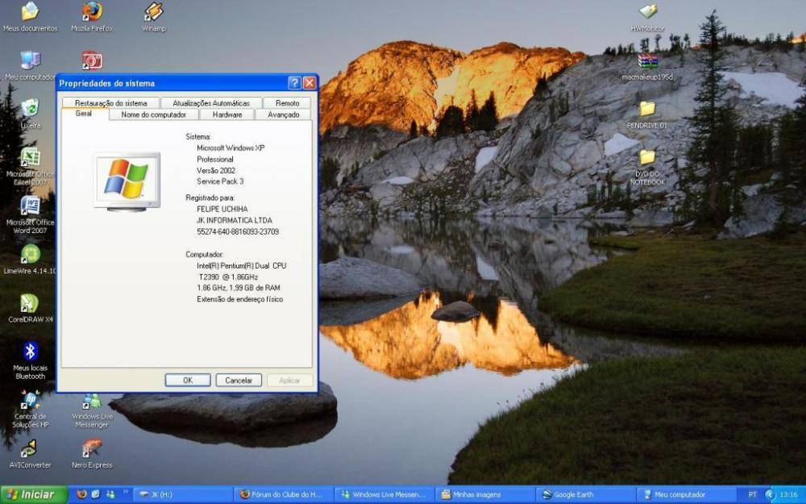This screenshot has height=504, width=806.
Task: Switch to the Atualizações Automáticas tab
Action: click(x=210, y=103)
